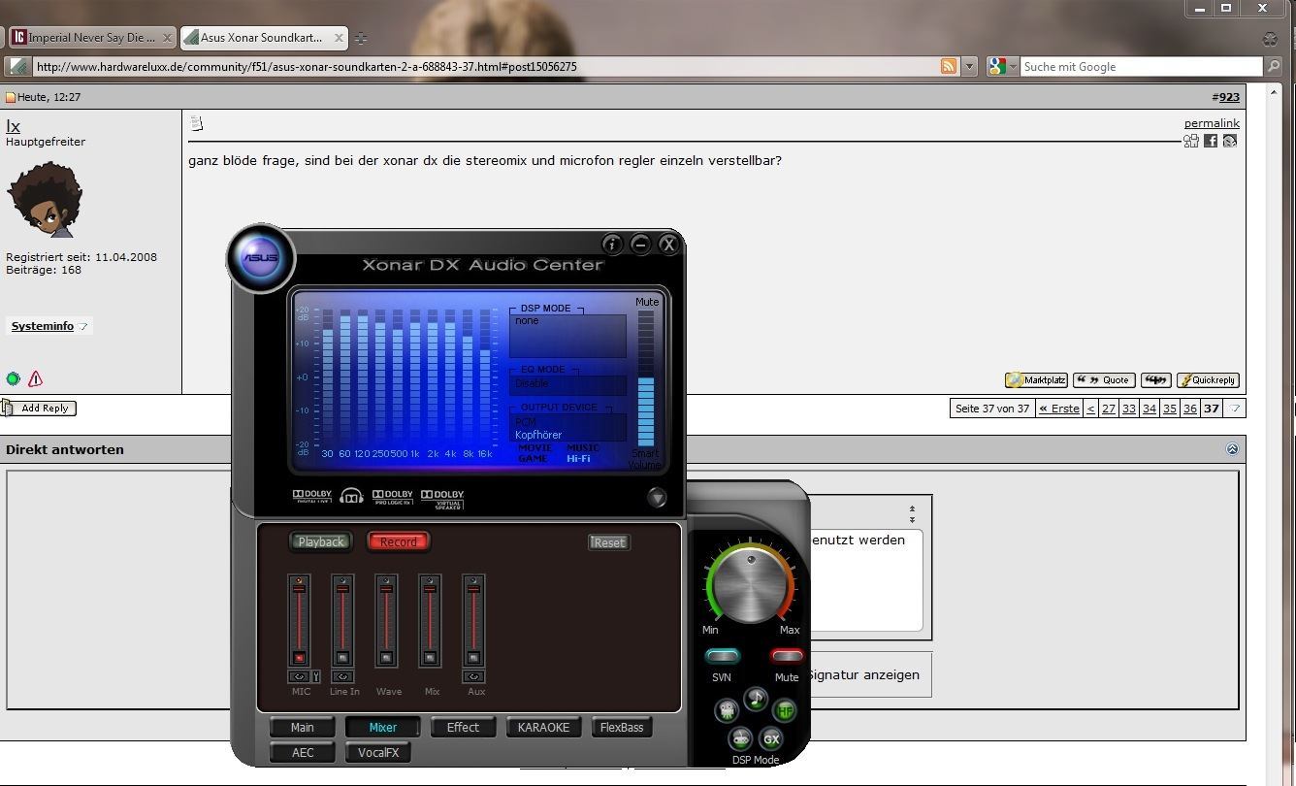
Task: Click the Dolby Virtual Speaker logo
Action: click(x=442, y=499)
